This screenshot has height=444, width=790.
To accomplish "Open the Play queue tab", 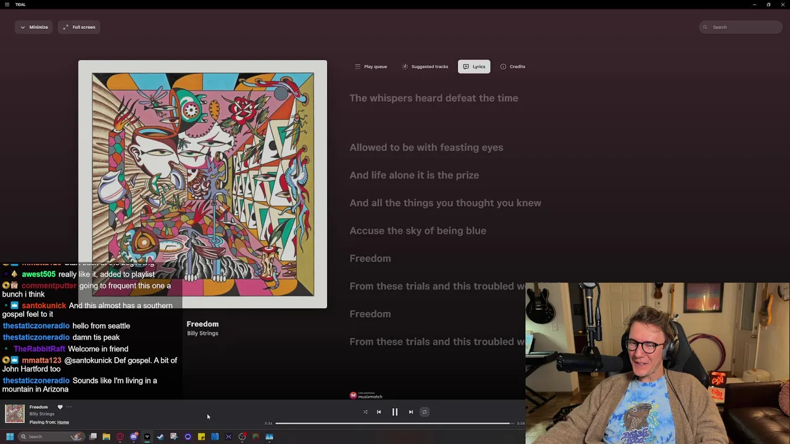I will pyautogui.click(x=371, y=67).
